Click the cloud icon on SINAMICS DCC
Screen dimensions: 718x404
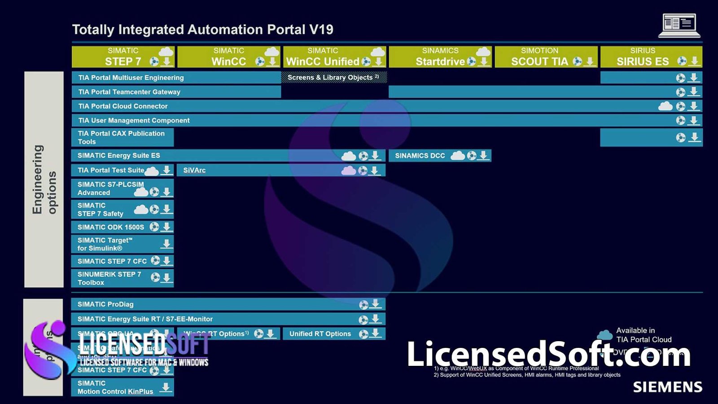[457, 156]
